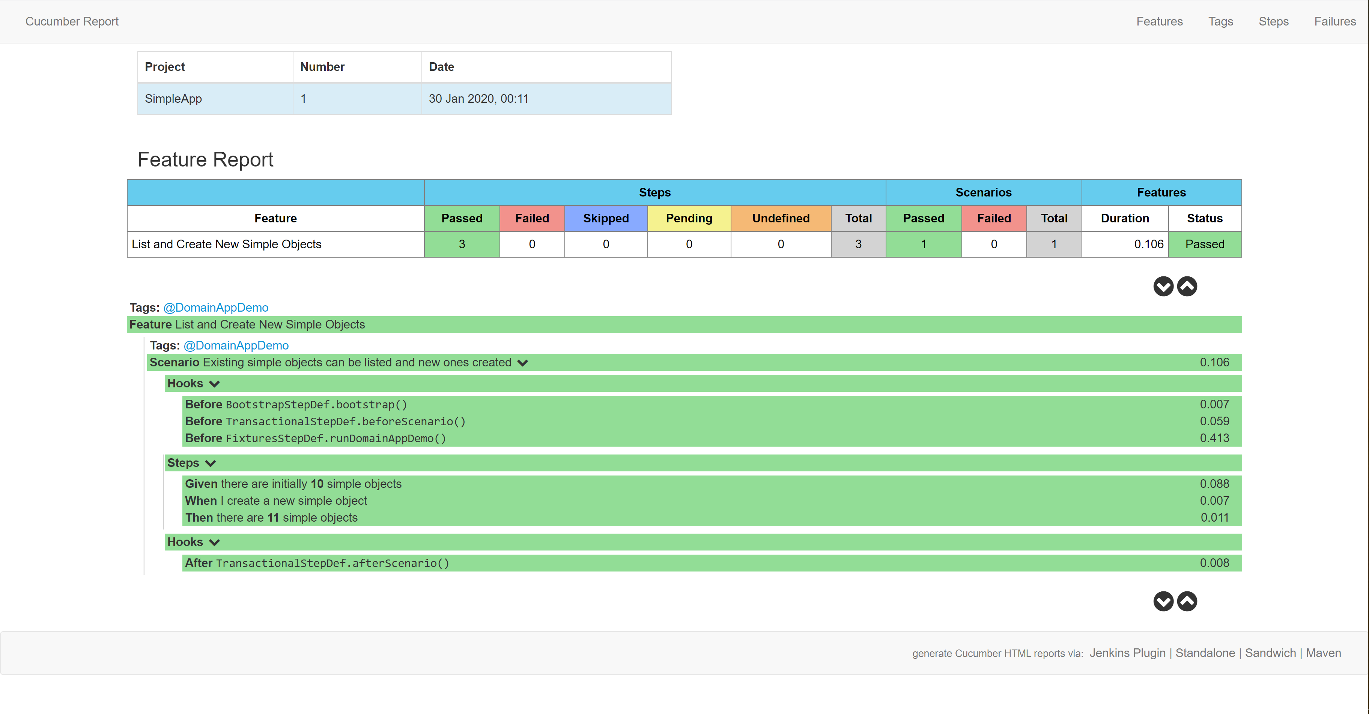This screenshot has height=714, width=1369.
Task: Open the Failures navigation tab
Action: [x=1334, y=21]
